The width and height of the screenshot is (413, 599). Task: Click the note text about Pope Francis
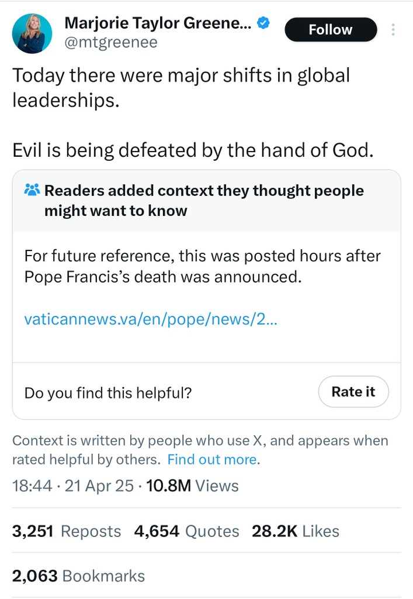coord(202,266)
